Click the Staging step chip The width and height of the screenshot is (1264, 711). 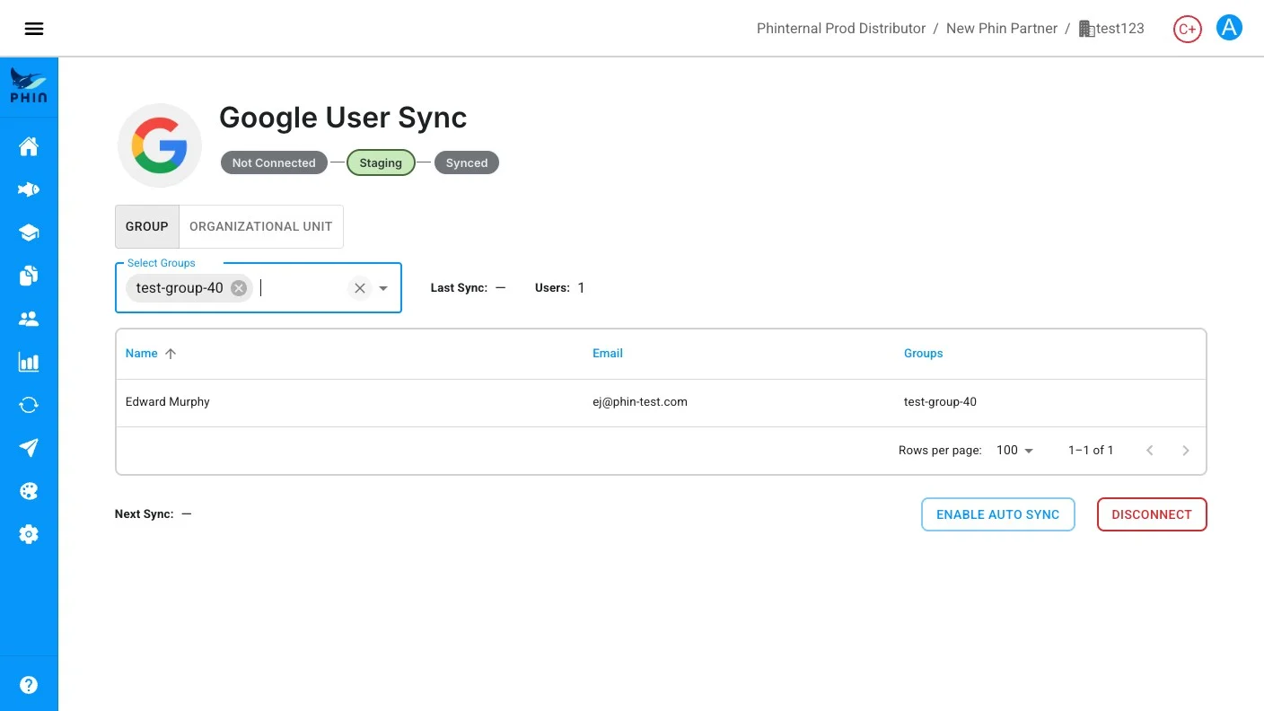(x=381, y=162)
